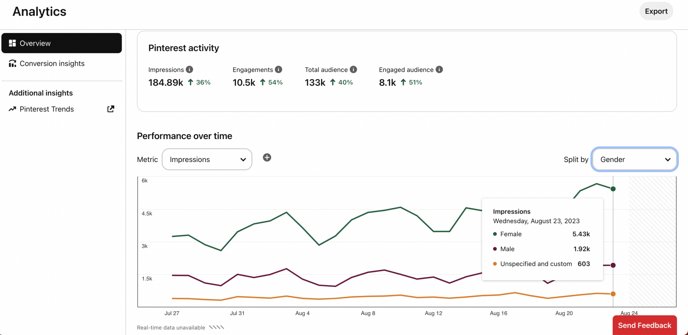Click the Total audience info icon
Viewport: 688px width, 335px height.
(x=353, y=69)
